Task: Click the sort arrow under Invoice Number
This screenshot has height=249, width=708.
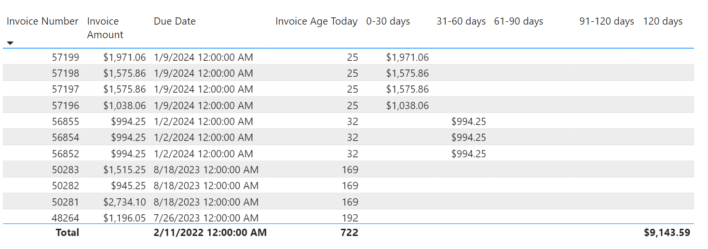Action: (x=10, y=43)
